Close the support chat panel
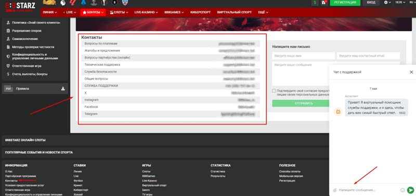This screenshot has width=416, height=196. [x=411, y=72]
